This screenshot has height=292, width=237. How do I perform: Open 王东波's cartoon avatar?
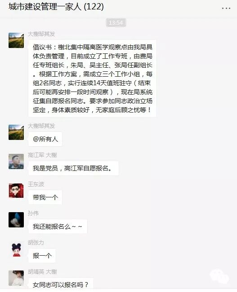[x=16, y=191]
